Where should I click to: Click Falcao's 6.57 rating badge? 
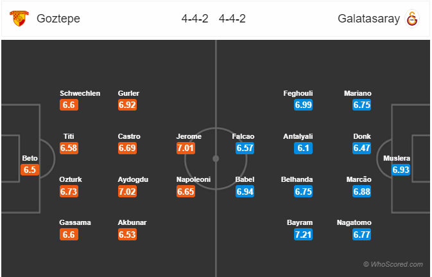[x=245, y=148]
